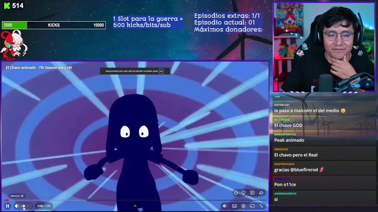Click the 0:00 / 1:03 time display
The height and width of the screenshot is (212, 378).
coord(44,206)
